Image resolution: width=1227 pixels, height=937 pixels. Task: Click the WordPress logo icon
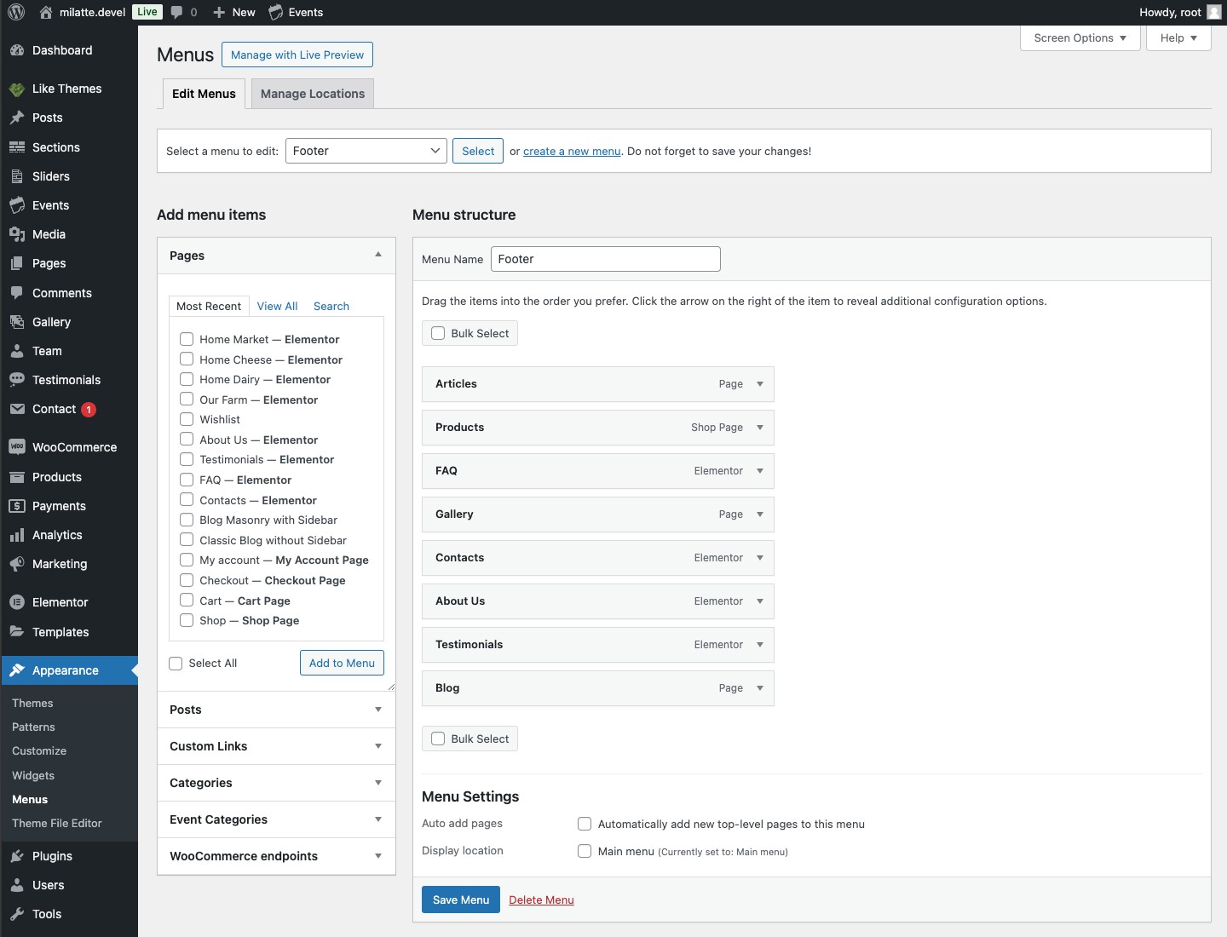[16, 12]
